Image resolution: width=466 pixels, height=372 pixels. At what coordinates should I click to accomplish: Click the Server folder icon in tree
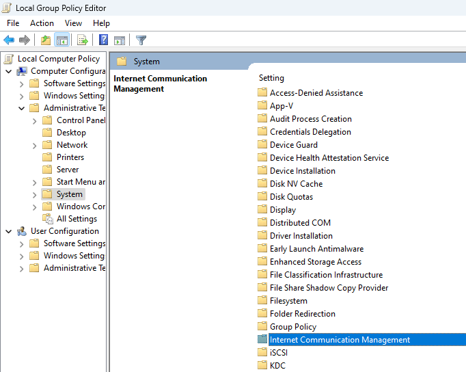47,170
